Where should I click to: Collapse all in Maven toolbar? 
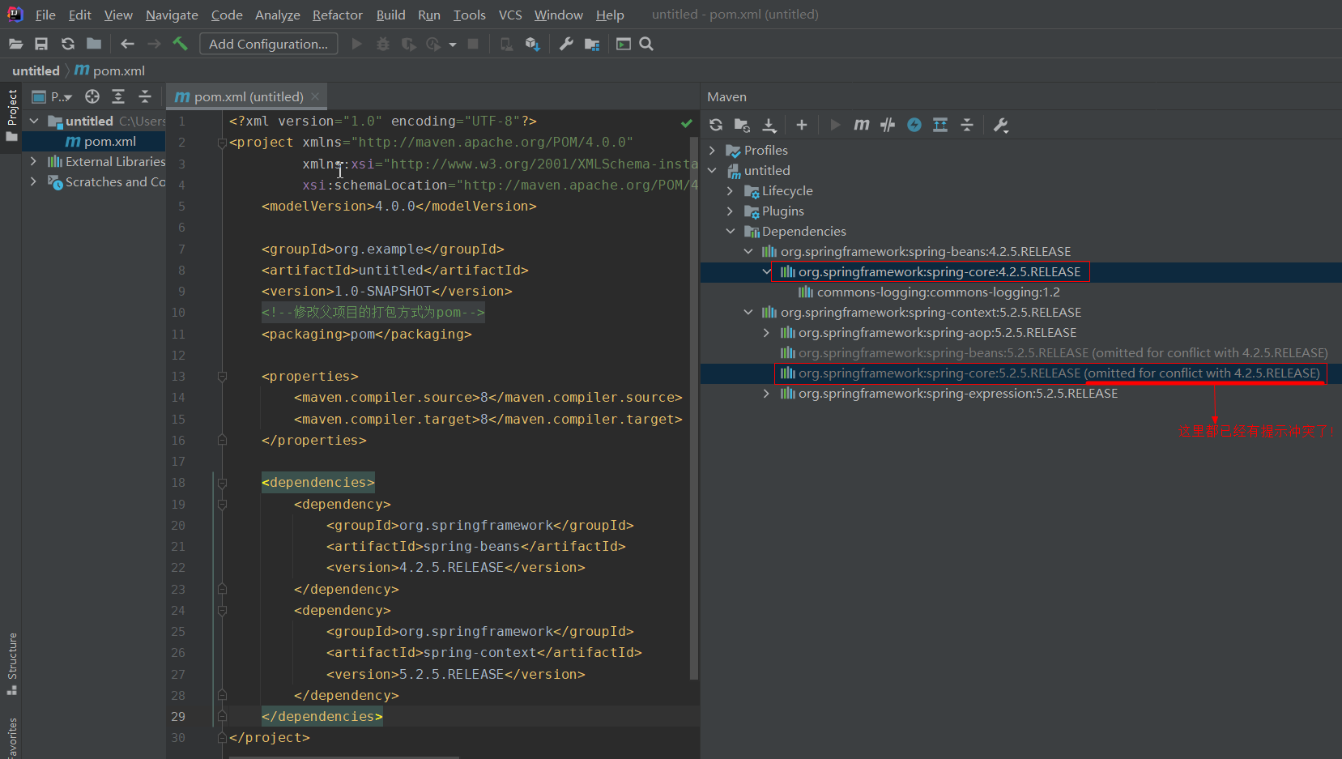pos(967,125)
